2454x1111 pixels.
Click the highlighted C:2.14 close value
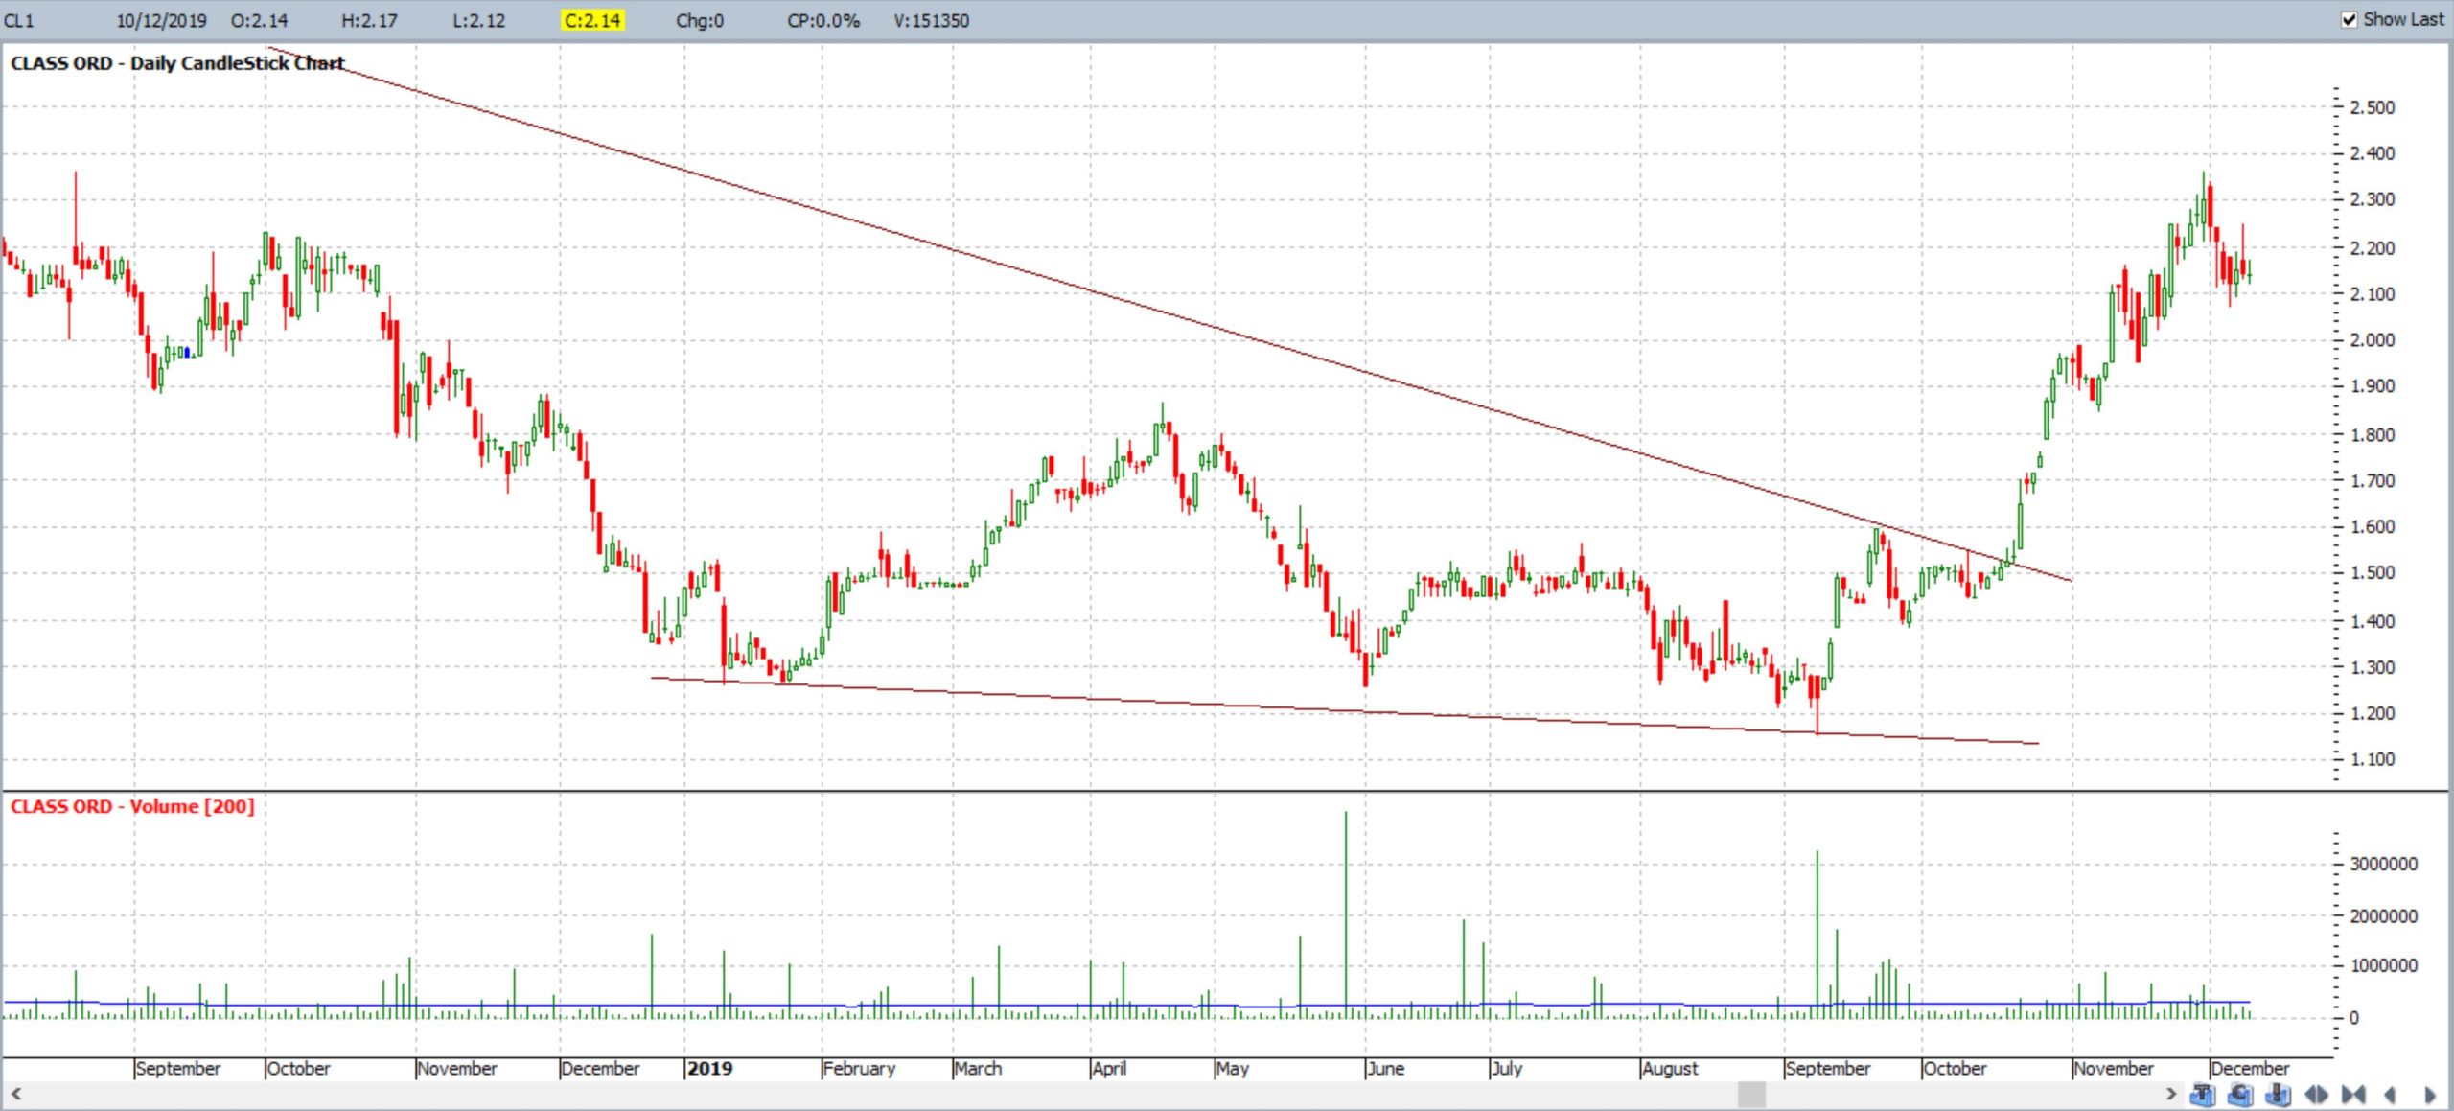592,20
